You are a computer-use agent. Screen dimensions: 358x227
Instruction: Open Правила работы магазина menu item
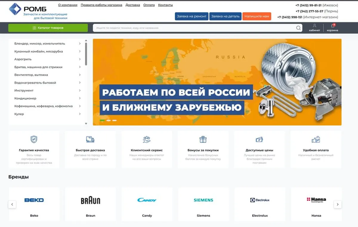tap(101, 5)
